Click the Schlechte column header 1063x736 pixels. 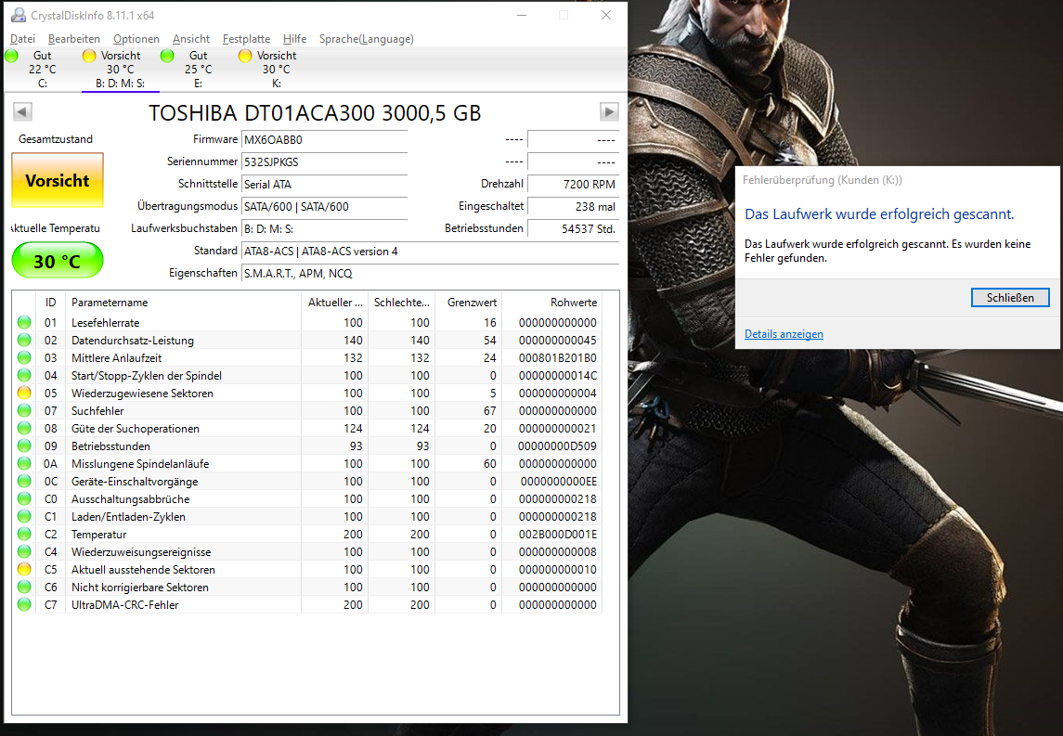[401, 303]
